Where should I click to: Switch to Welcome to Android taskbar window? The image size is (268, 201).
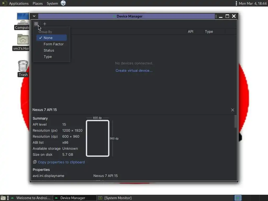click(31, 198)
